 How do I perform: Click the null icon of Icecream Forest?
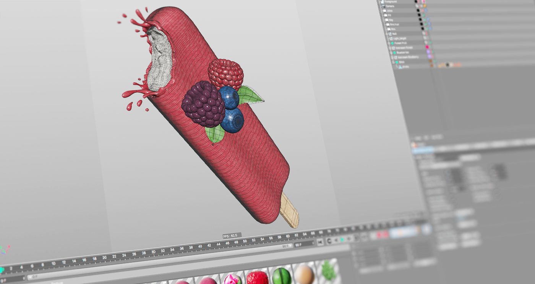click(394, 48)
